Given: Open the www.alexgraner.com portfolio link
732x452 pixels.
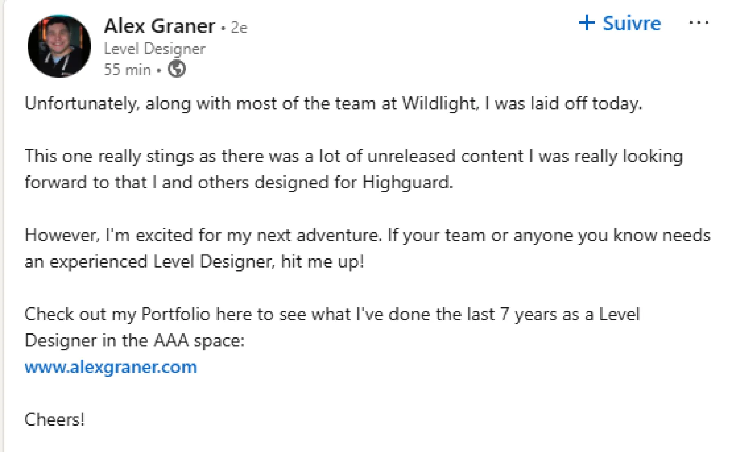Looking at the screenshot, I should (x=111, y=367).
